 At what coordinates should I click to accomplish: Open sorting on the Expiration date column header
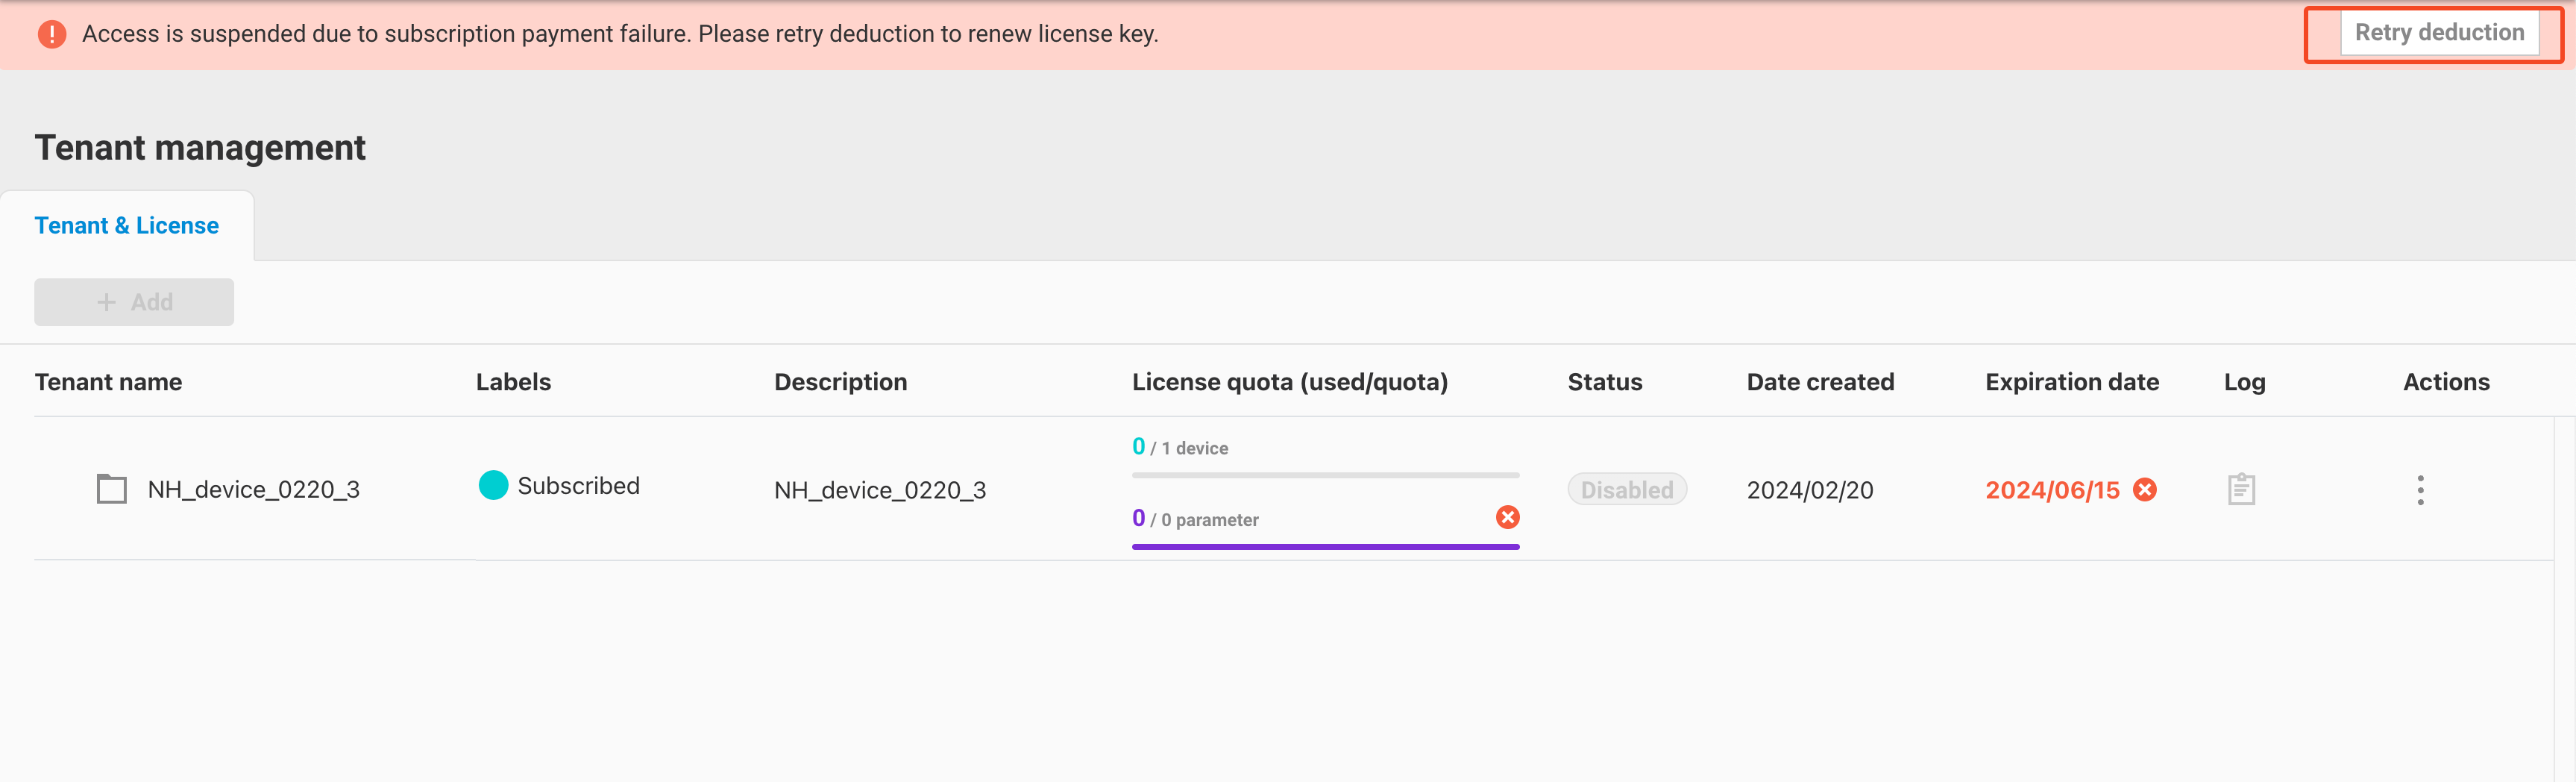coord(2071,381)
